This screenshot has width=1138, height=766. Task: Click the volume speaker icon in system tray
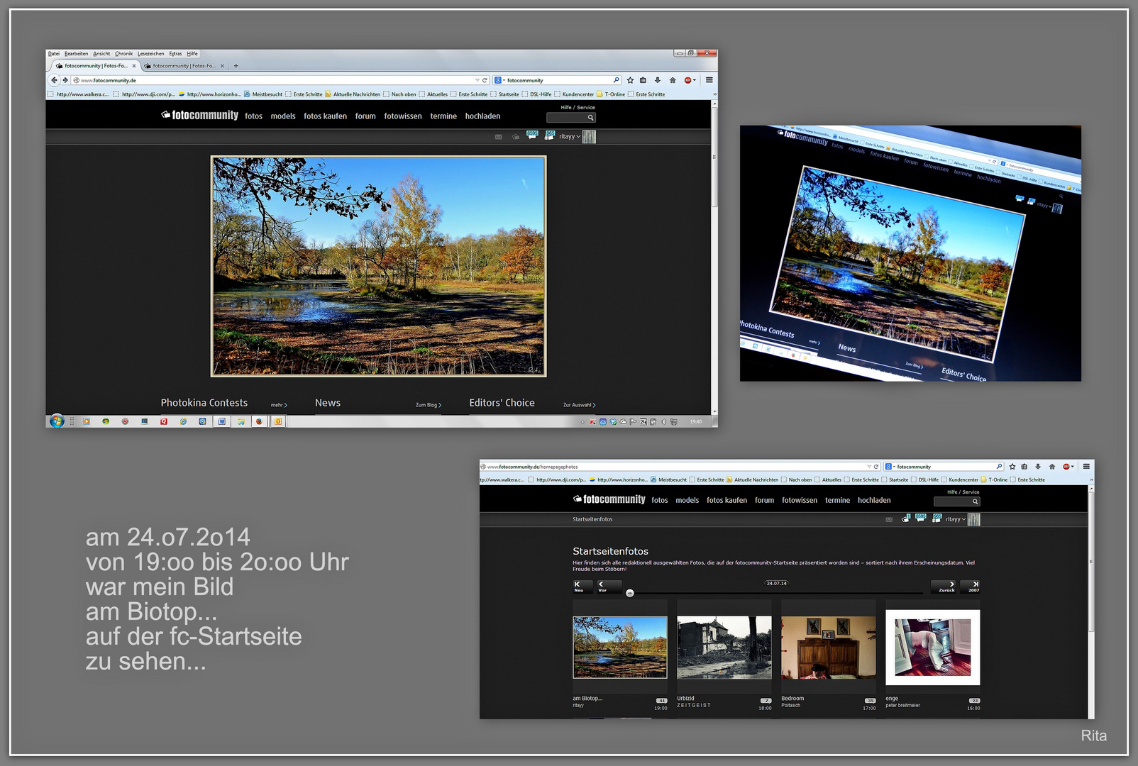(663, 422)
